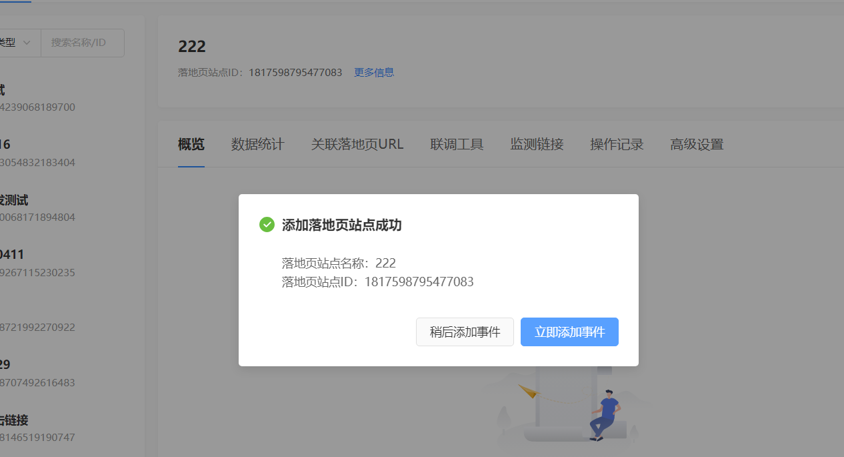
Task: View the 操作记录 tab
Action: 617,144
